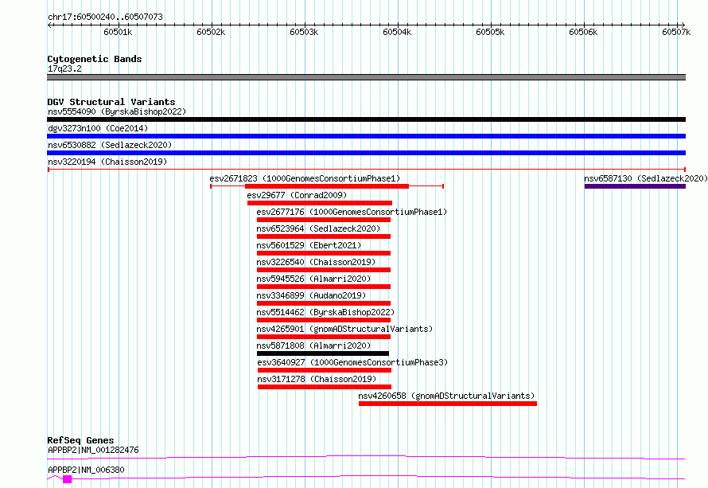
Task: Click the ruler's right arrowhead
Action: [683, 25]
